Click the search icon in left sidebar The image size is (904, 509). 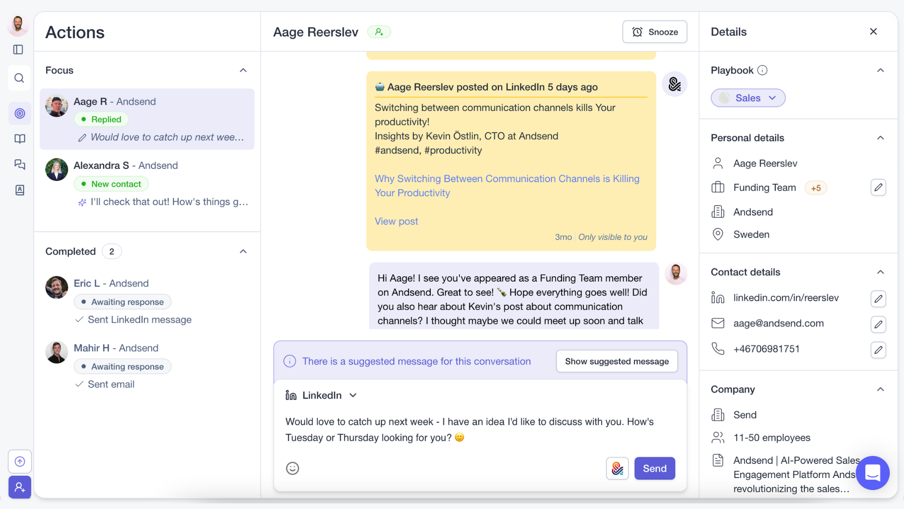coord(19,78)
